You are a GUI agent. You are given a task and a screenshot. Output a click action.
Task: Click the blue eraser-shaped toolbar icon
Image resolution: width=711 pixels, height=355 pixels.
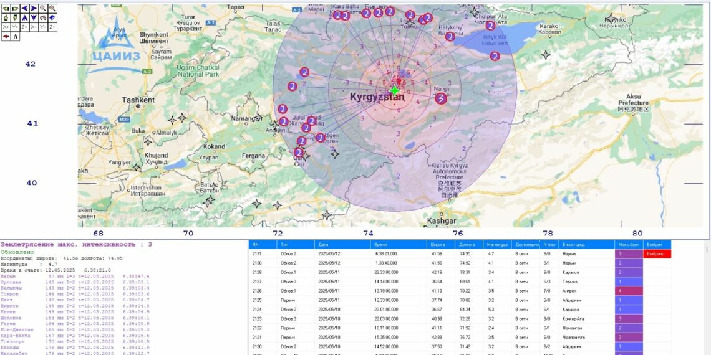click(52, 17)
